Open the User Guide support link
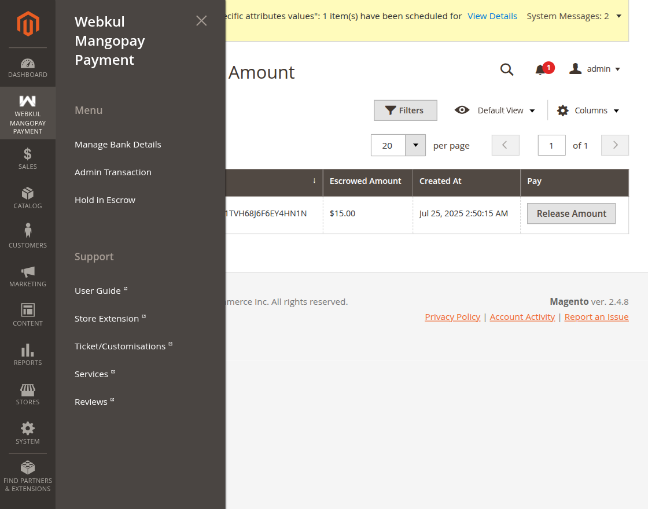The width and height of the screenshot is (648, 509). [x=101, y=291]
